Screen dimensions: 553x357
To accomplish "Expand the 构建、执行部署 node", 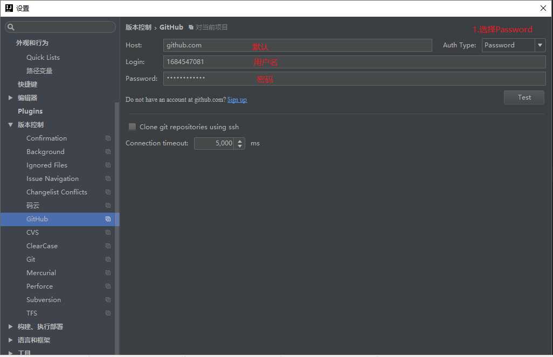I will pos(11,327).
